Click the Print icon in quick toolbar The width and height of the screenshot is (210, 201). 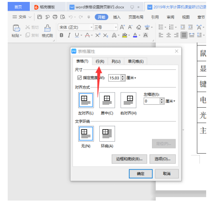[55, 17]
